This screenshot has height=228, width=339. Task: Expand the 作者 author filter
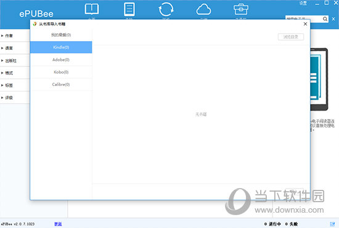15,36
